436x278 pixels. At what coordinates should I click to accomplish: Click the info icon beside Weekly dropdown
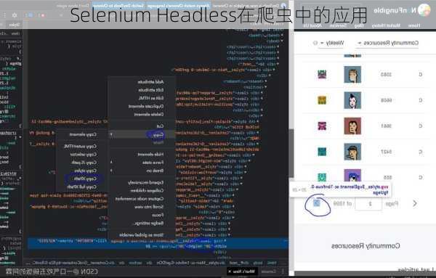click(x=315, y=43)
